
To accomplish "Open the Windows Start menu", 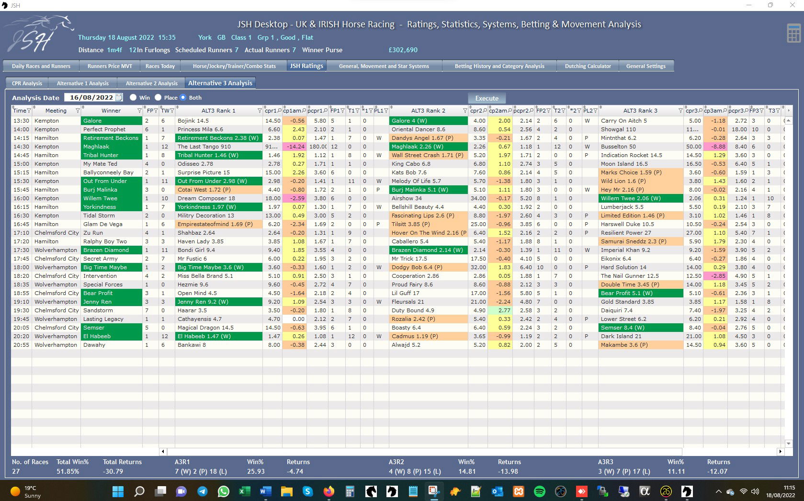I will pyautogui.click(x=118, y=491).
